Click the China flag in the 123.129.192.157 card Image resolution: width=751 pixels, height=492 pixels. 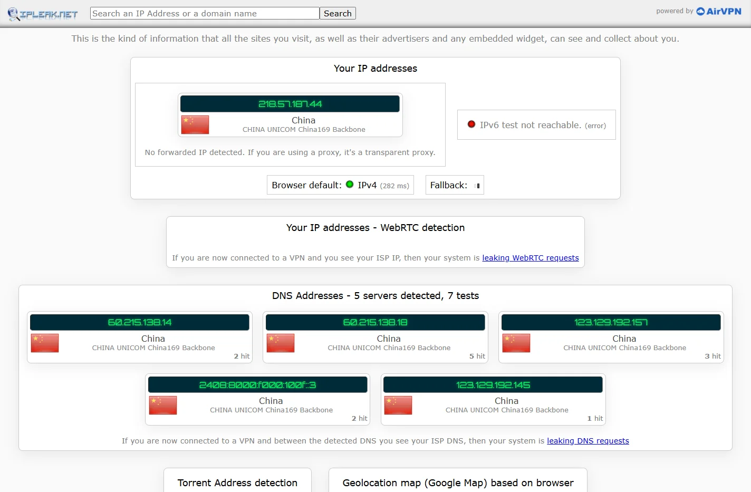click(x=516, y=343)
